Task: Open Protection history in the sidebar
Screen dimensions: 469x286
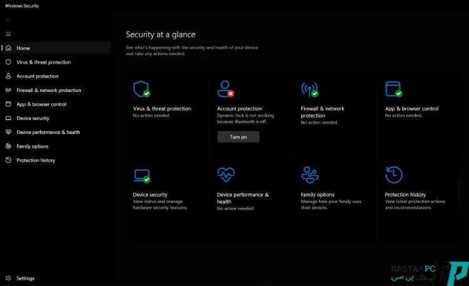Action: click(x=36, y=160)
